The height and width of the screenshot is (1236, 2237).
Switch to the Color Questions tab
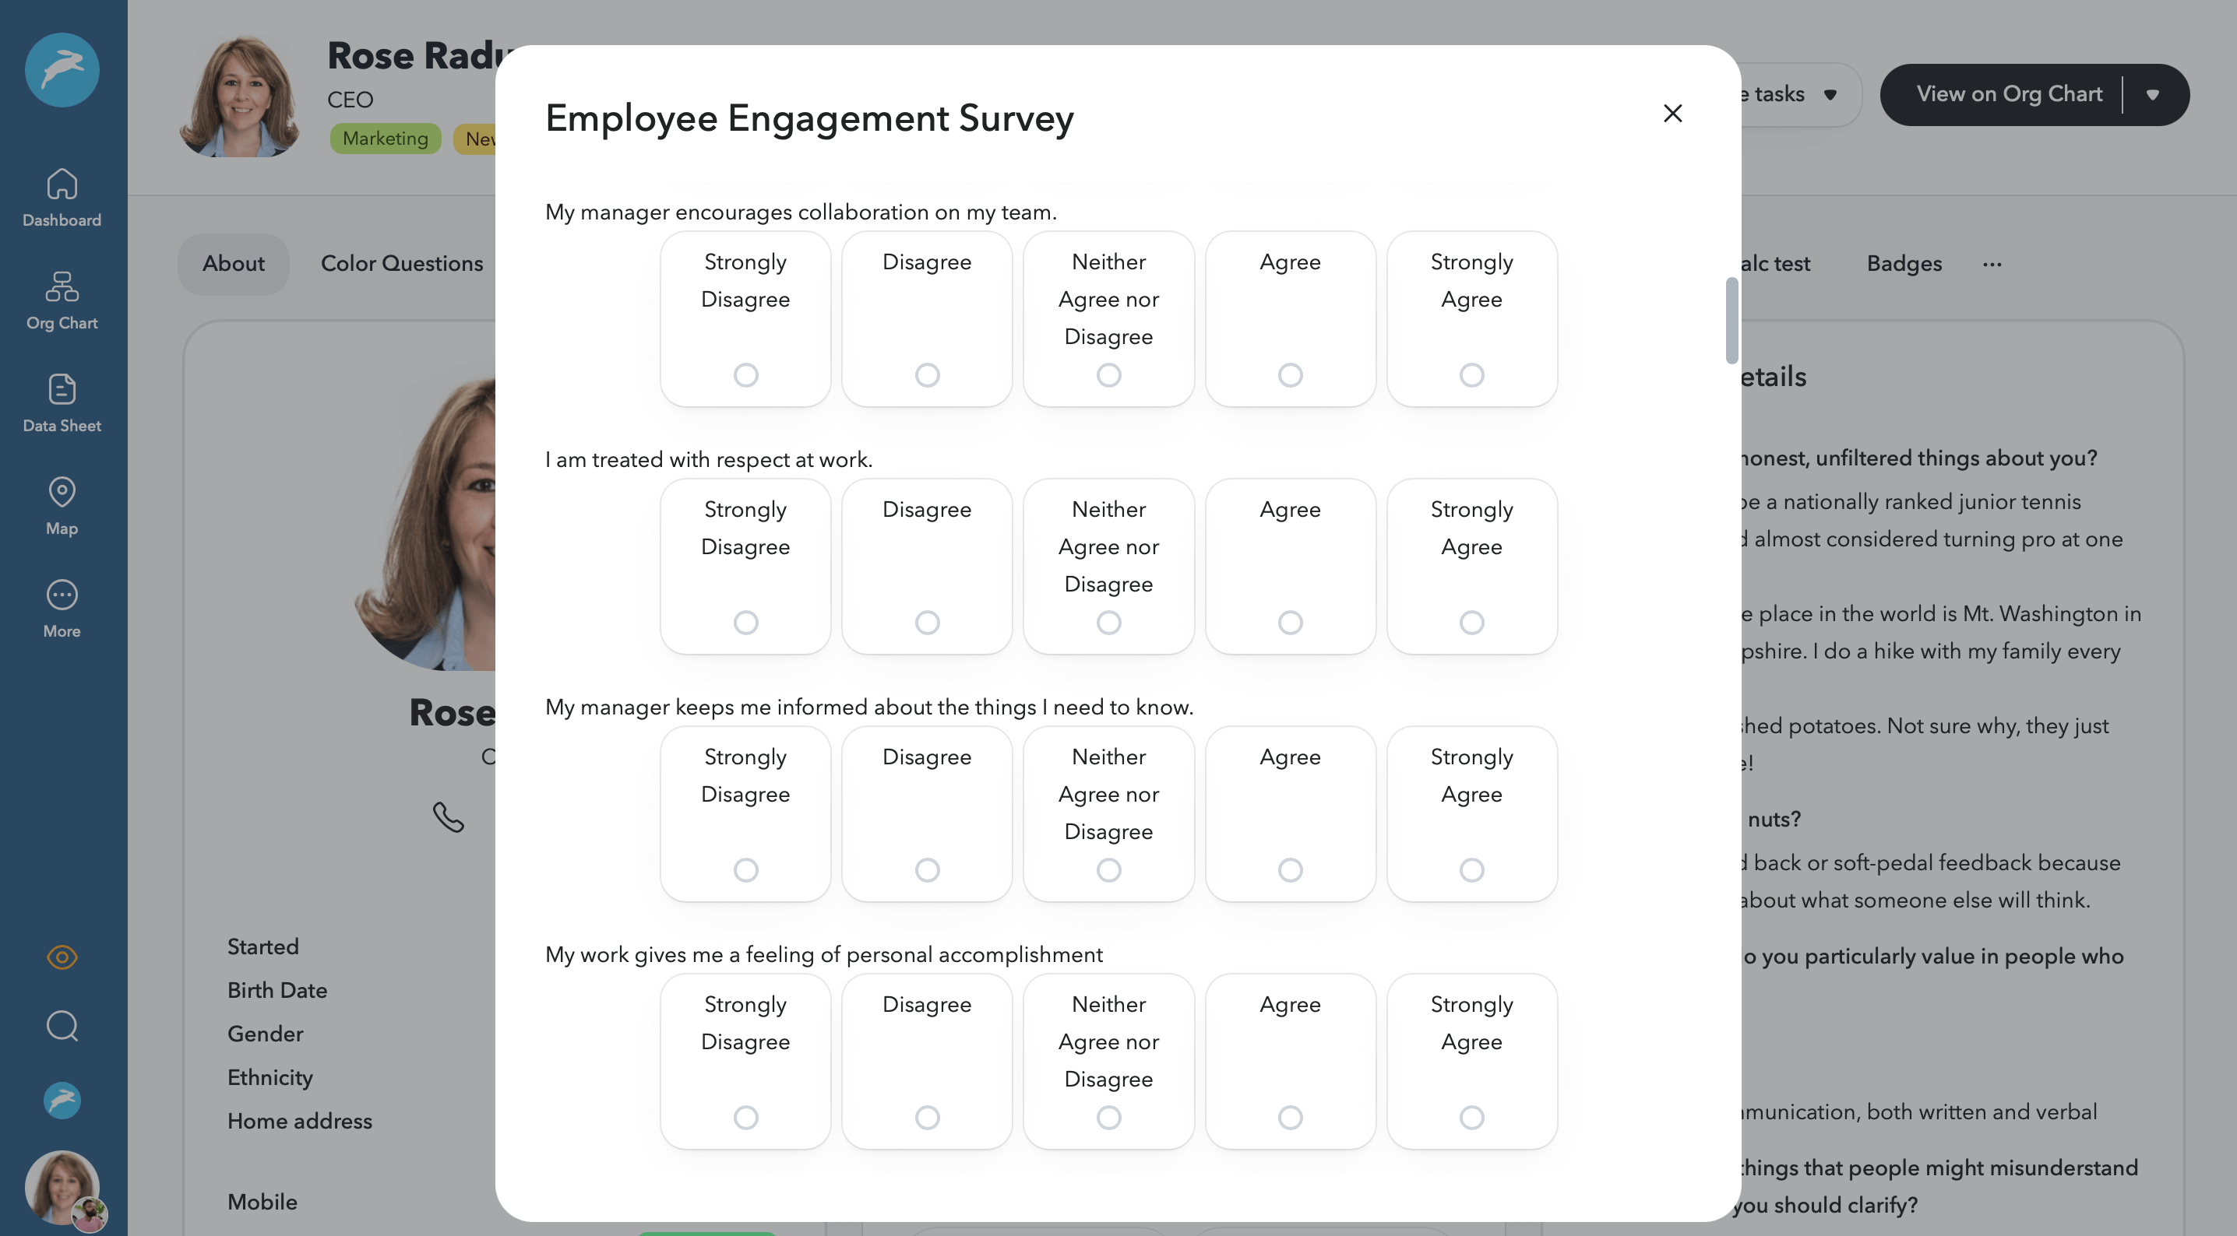coord(401,264)
